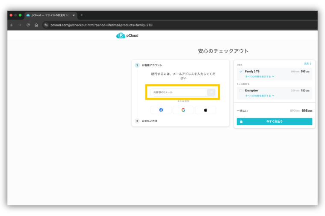Open a new browser tab

82,15
